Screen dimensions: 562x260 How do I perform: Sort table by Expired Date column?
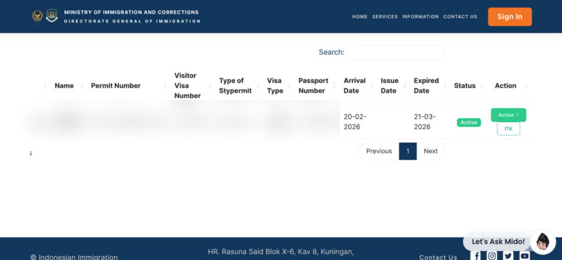click(426, 85)
